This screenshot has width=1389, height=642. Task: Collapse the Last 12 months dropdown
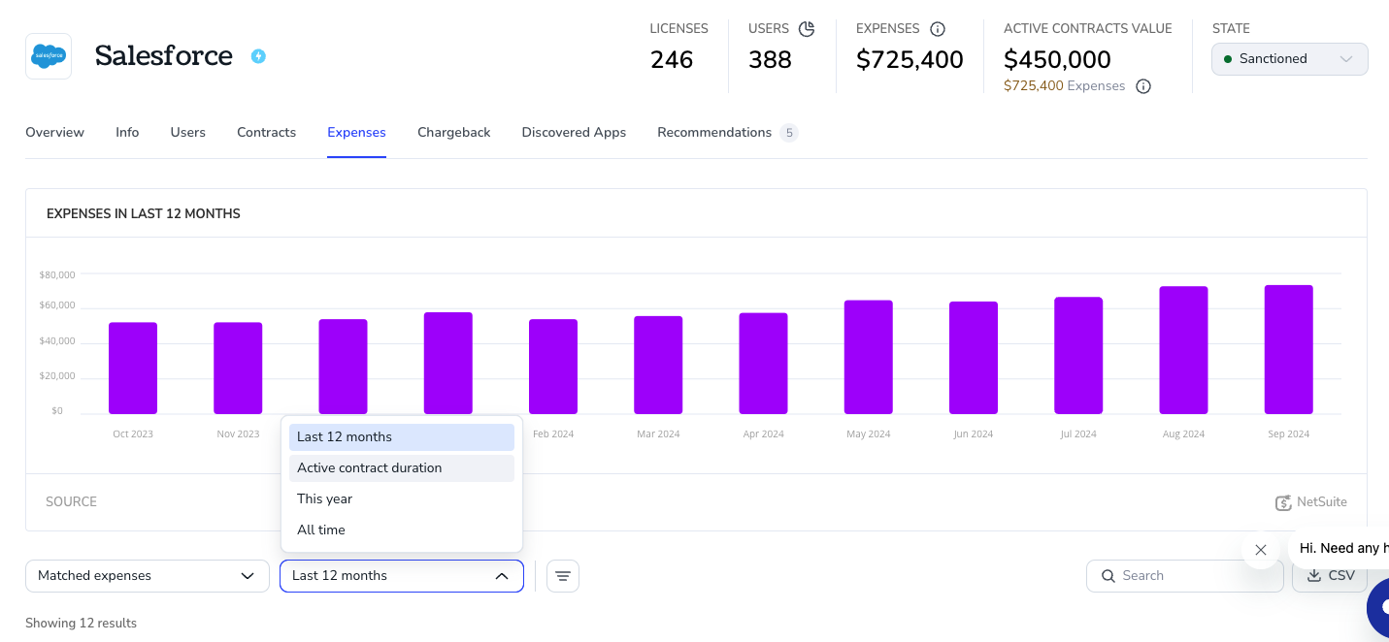(x=402, y=576)
